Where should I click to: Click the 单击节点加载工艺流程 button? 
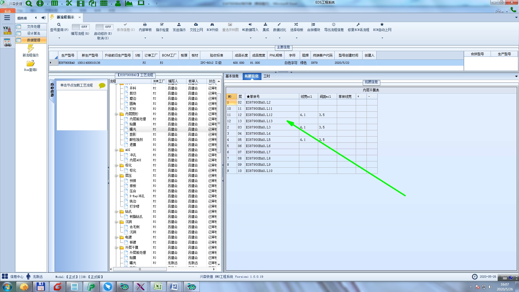click(76, 85)
